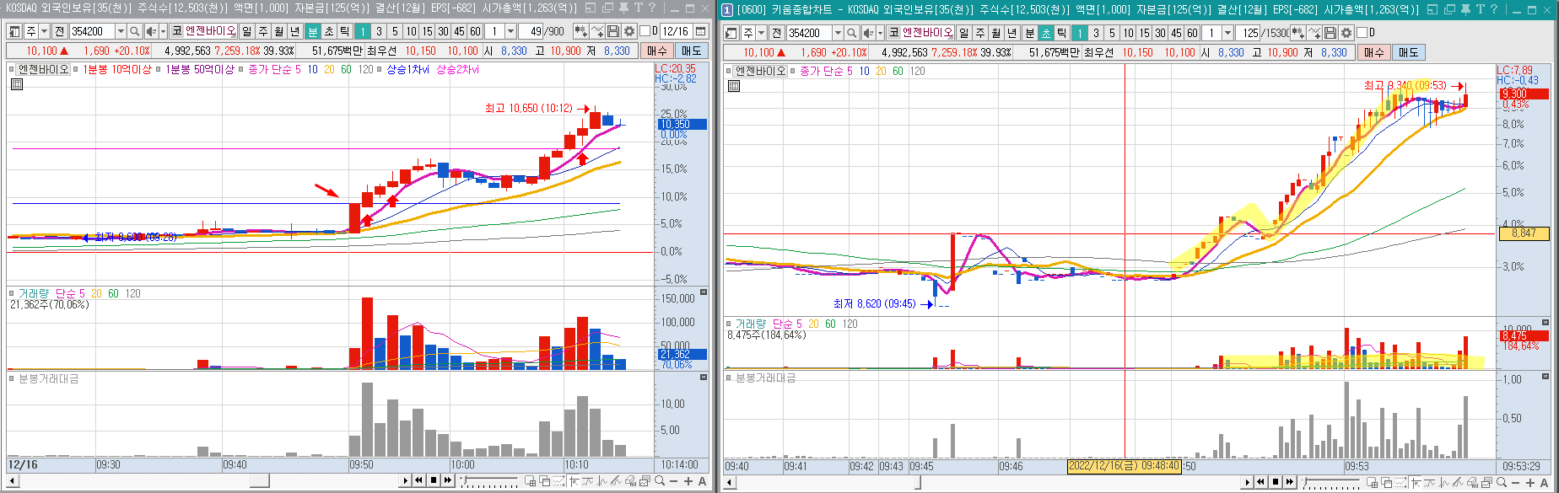Open stock search magnifier in right chart
The image size is (1559, 493).
pyautogui.click(x=851, y=32)
